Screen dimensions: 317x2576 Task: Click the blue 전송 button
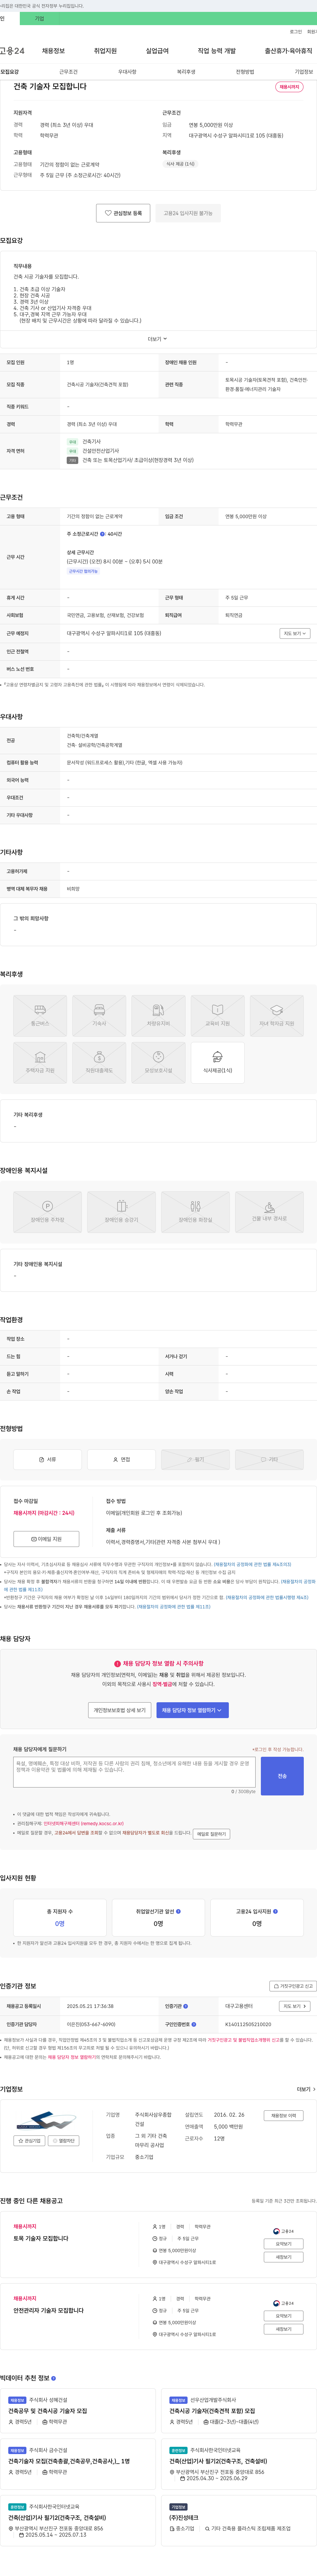click(x=282, y=1776)
